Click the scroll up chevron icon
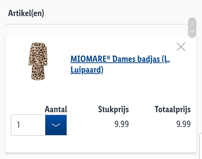Viewport: 202px width, 159px height. point(192,24)
